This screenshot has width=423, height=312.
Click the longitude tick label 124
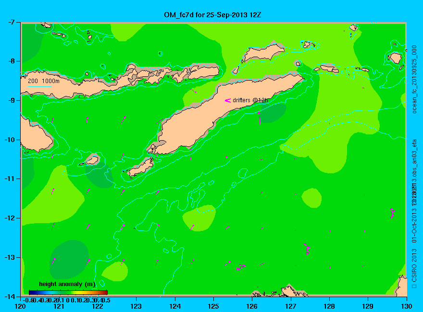pos(175,306)
